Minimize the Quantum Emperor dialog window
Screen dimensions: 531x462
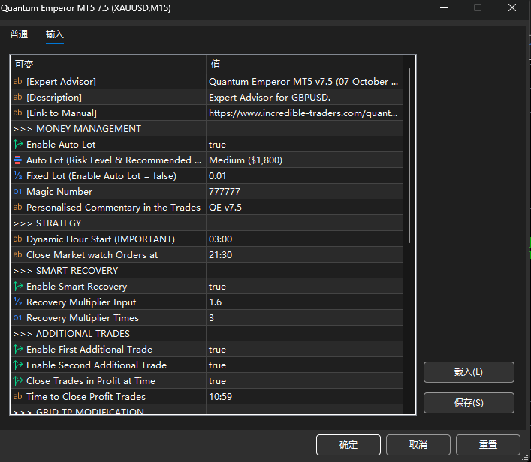point(444,7)
